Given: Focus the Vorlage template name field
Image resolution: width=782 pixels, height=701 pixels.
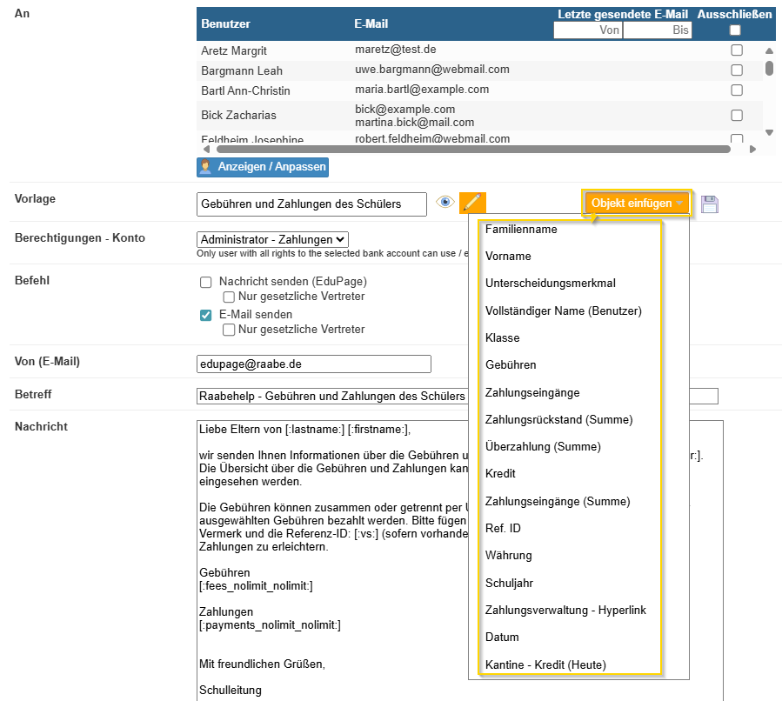Looking at the screenshot, I should [x=311, y=204].
